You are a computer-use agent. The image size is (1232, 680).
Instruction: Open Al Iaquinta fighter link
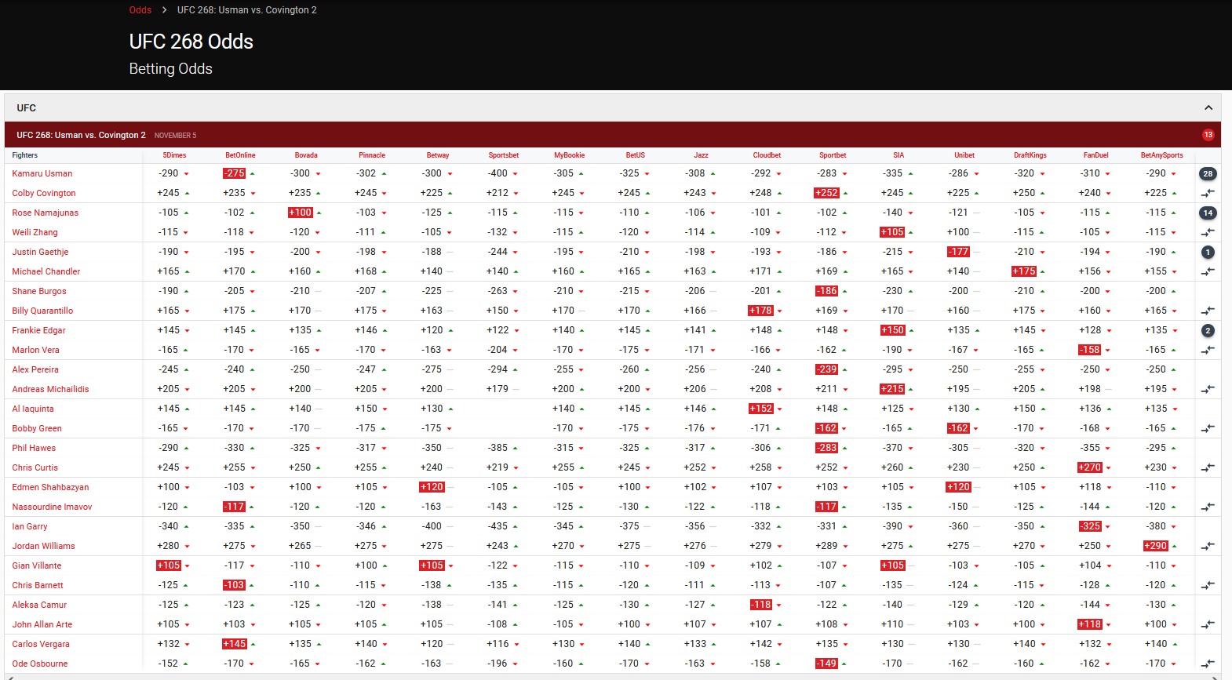(33, 409)
